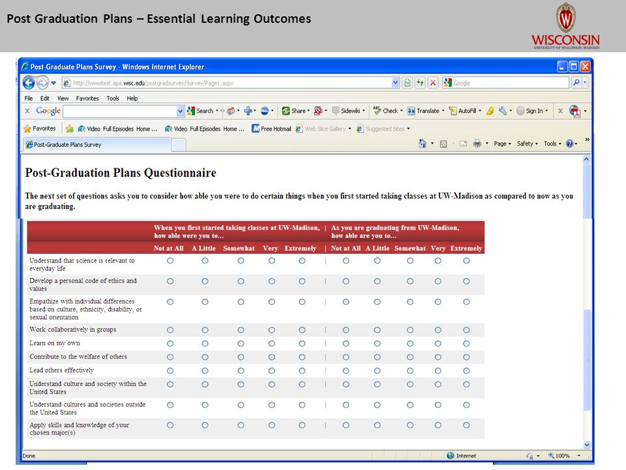This screenshot has height=470, width=626.
Task: Select first-started 'Somewhat' for personal code of ethics
Action: (241, 281)
